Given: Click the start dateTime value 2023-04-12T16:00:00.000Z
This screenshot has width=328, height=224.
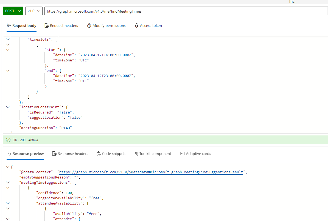Looking at the screenshot, I should [x=106, y=55].
